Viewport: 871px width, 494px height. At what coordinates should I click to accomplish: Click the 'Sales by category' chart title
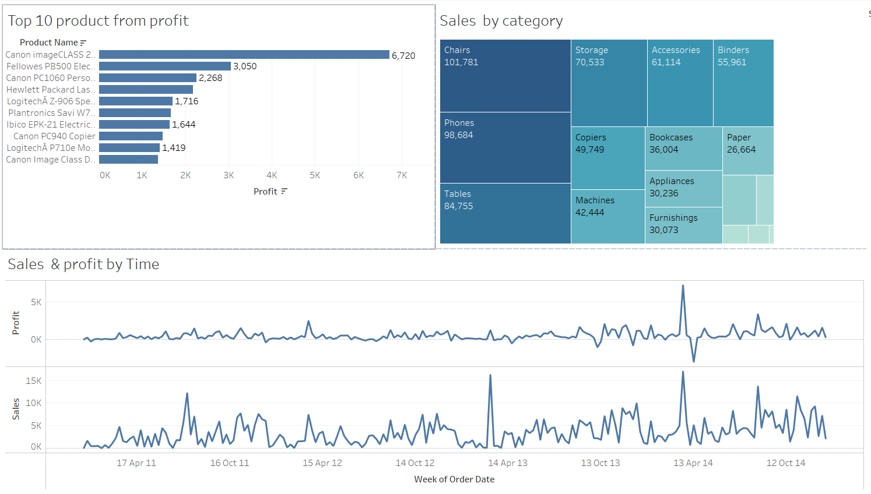tap(501, 21)
